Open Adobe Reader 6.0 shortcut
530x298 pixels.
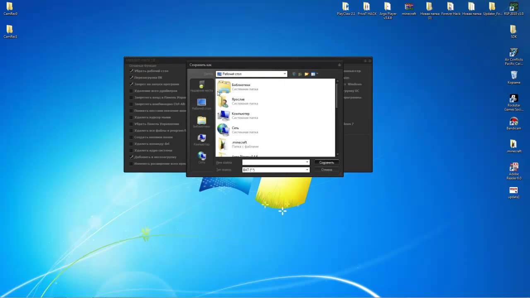click(x=513, y=171)
